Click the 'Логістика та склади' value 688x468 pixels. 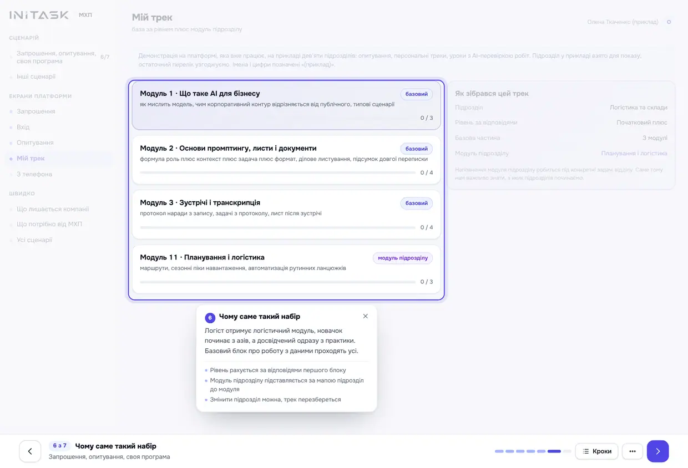pos(639,108)
